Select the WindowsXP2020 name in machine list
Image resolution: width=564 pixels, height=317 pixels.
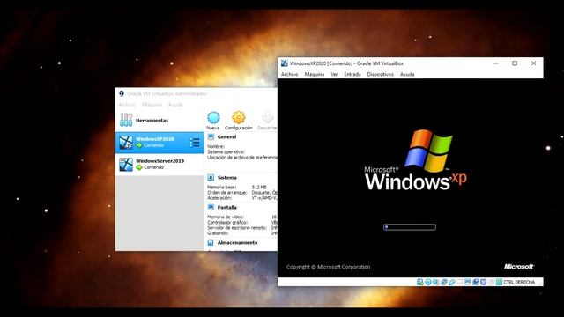[155, 139]
